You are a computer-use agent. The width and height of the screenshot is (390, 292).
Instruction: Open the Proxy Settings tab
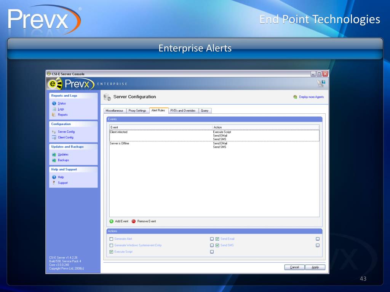137,111
